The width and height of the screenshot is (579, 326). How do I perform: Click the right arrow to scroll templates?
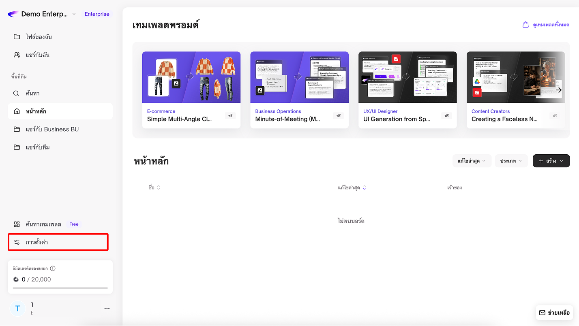click(559, 90)
